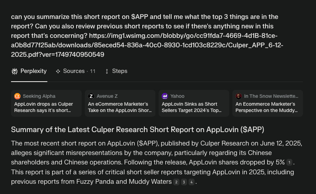Image resolution: width=316 pixels, height=194 pixels.
Task: Click 'AppLovin drops as Culper' headline text
Action: (43, 104)
